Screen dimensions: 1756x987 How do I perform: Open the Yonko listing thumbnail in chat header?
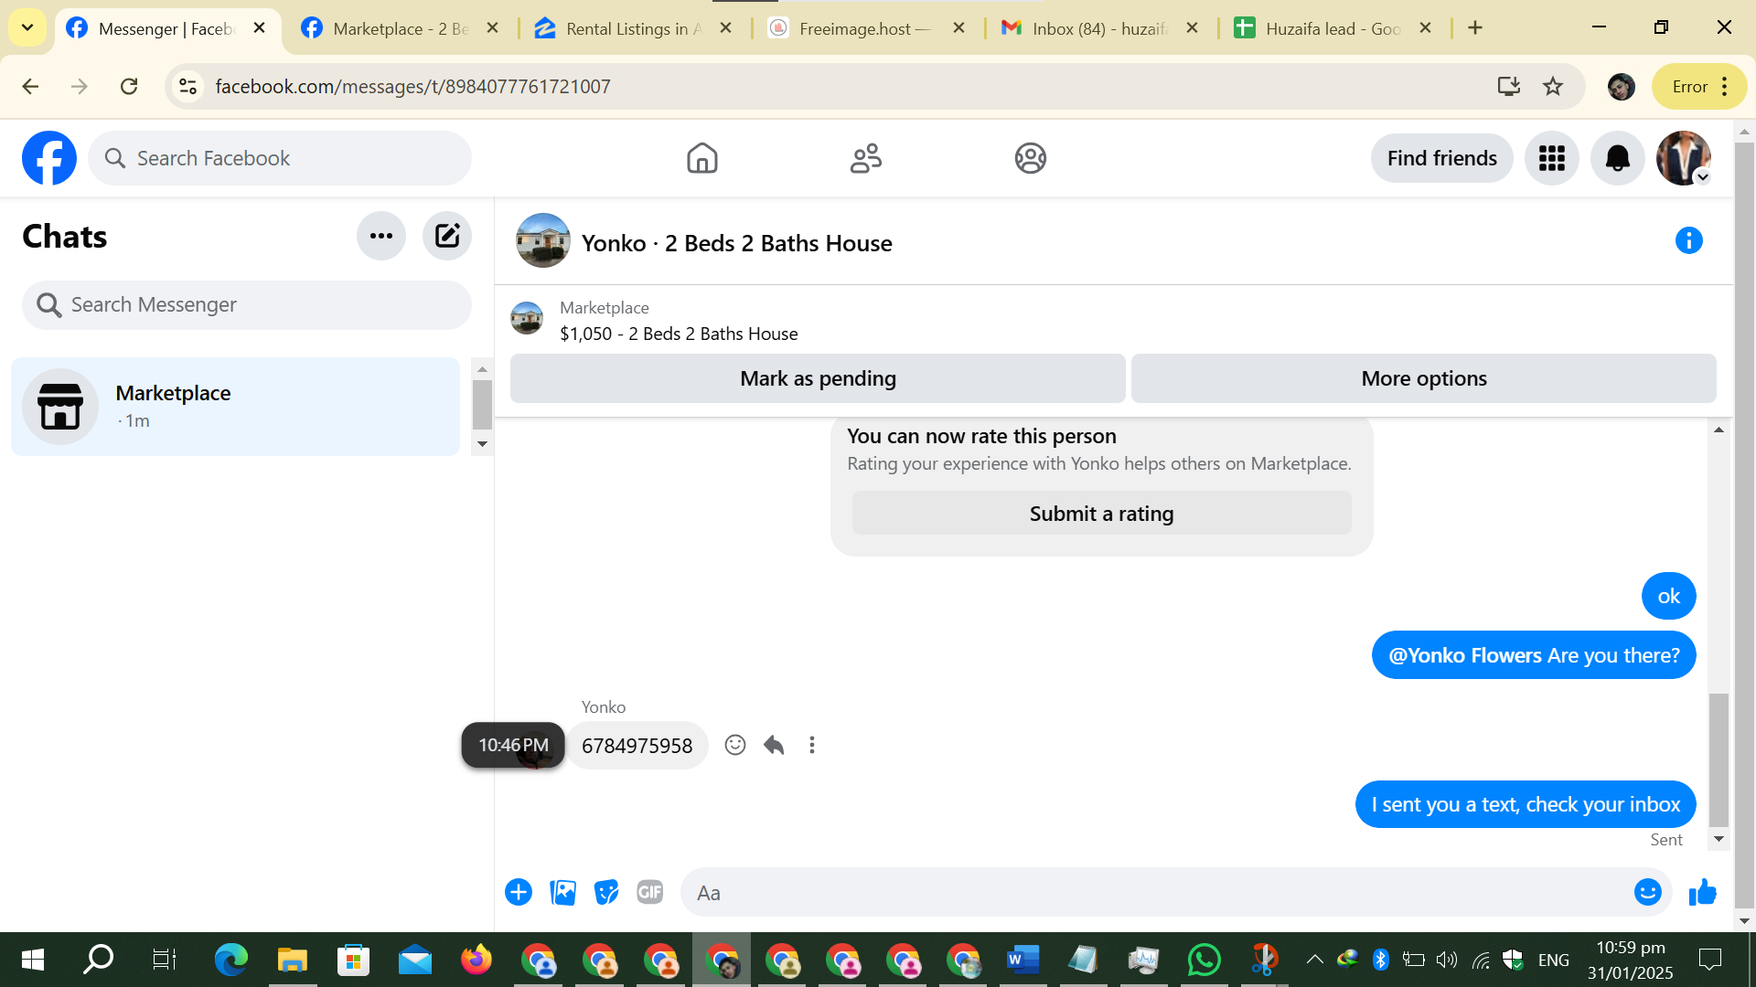pos(543,240)
